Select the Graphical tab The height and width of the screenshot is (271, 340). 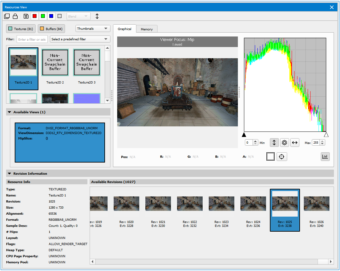tap(125, 29)
